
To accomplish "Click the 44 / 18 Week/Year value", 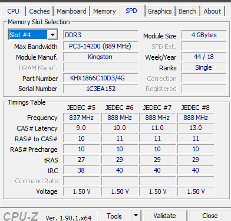I will pos(204,57).
